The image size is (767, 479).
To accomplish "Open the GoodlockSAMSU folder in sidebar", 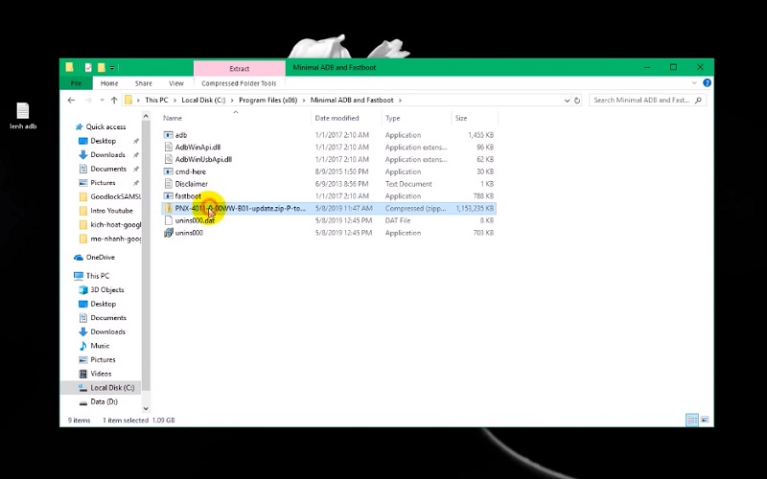I will coord(115,196).
